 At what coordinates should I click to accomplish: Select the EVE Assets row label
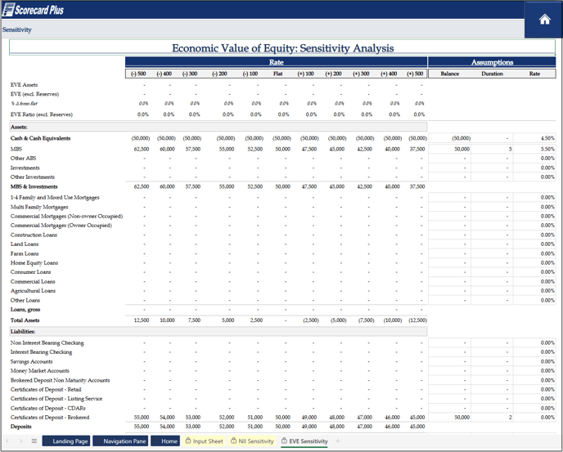pyautogui.click(x=24, y=85)
